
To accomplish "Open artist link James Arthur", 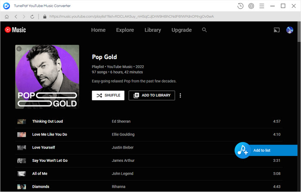I will point(123,161).
